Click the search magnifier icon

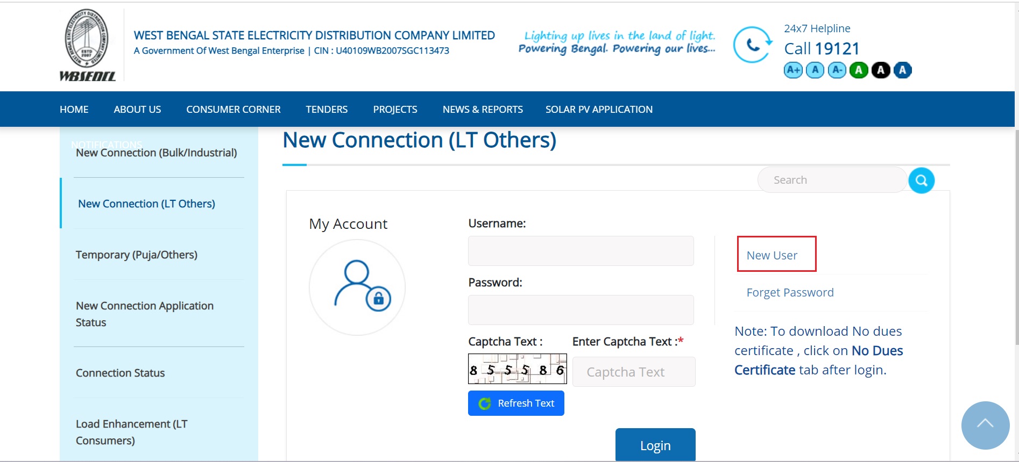(x=921, y=180)
